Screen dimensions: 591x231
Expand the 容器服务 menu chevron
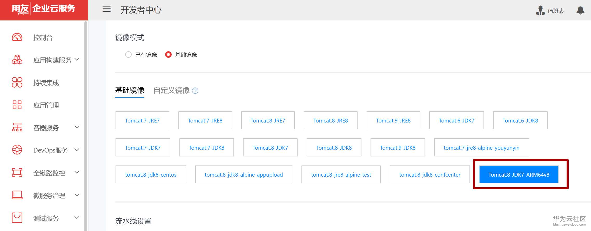click(77, 127)
